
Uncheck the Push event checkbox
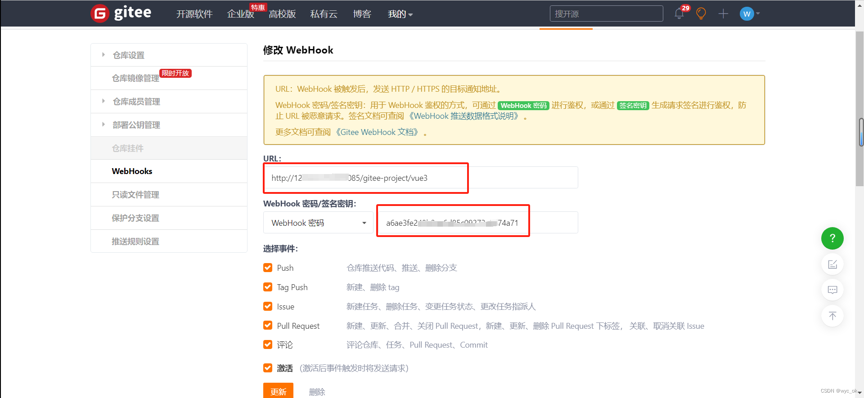(268, 268)
